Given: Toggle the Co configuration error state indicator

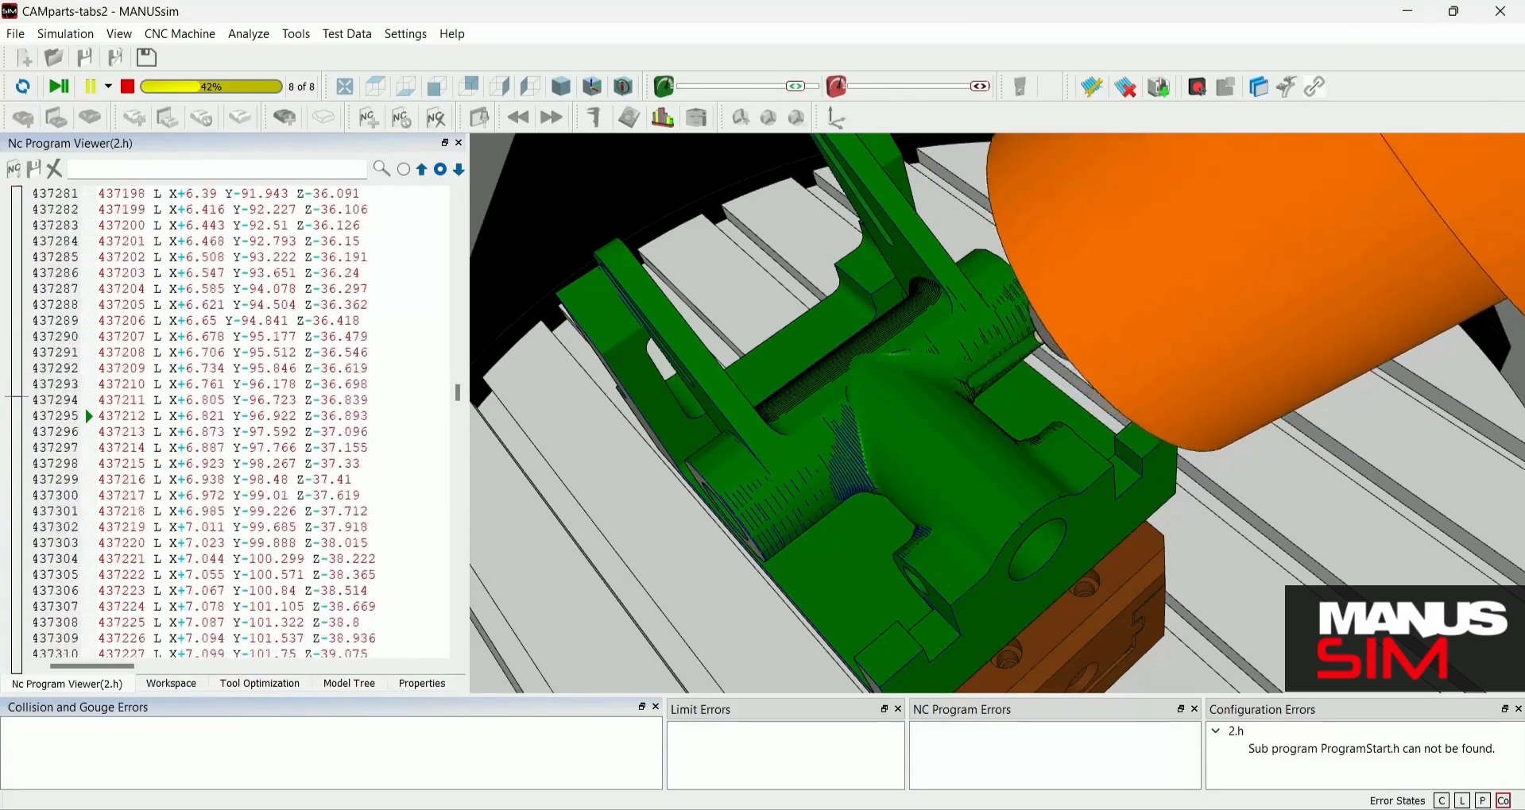Looking at the screenshot, I should (x=1503, y=800).
